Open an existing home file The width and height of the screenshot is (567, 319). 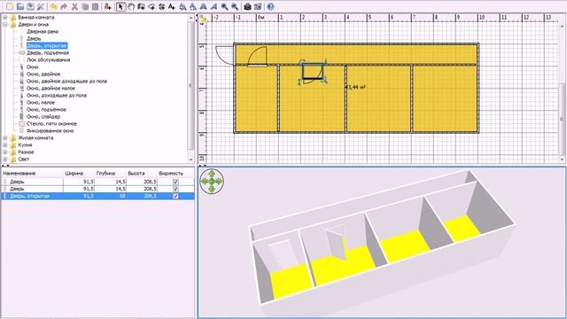pos(20,6)
